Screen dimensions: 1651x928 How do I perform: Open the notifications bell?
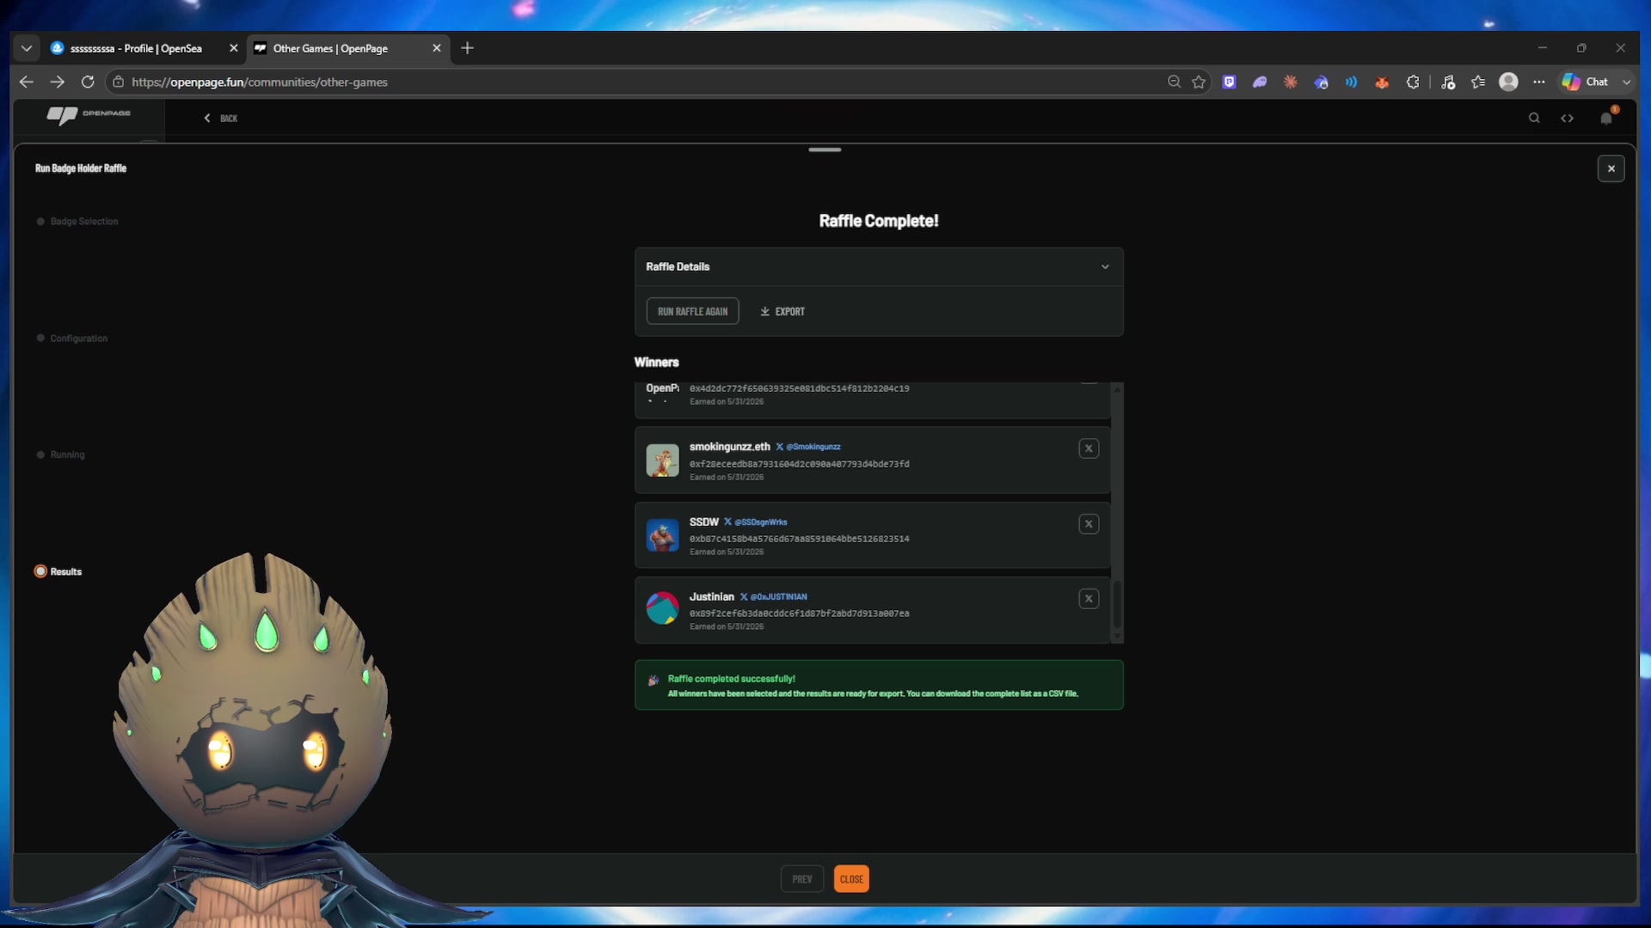(x=1606, y=119)
